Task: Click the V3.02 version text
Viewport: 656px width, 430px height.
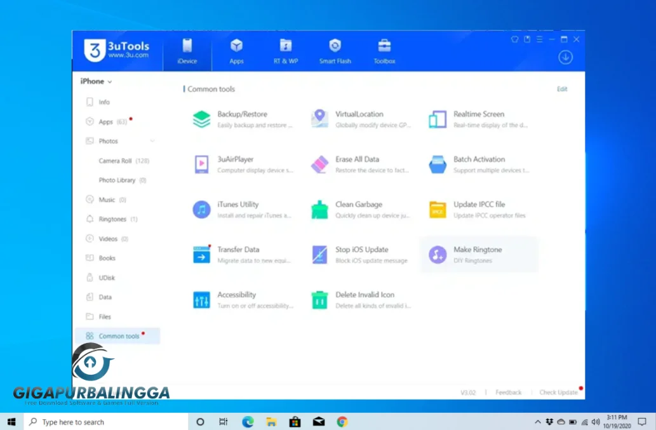Action: click(x=468, y=393)
